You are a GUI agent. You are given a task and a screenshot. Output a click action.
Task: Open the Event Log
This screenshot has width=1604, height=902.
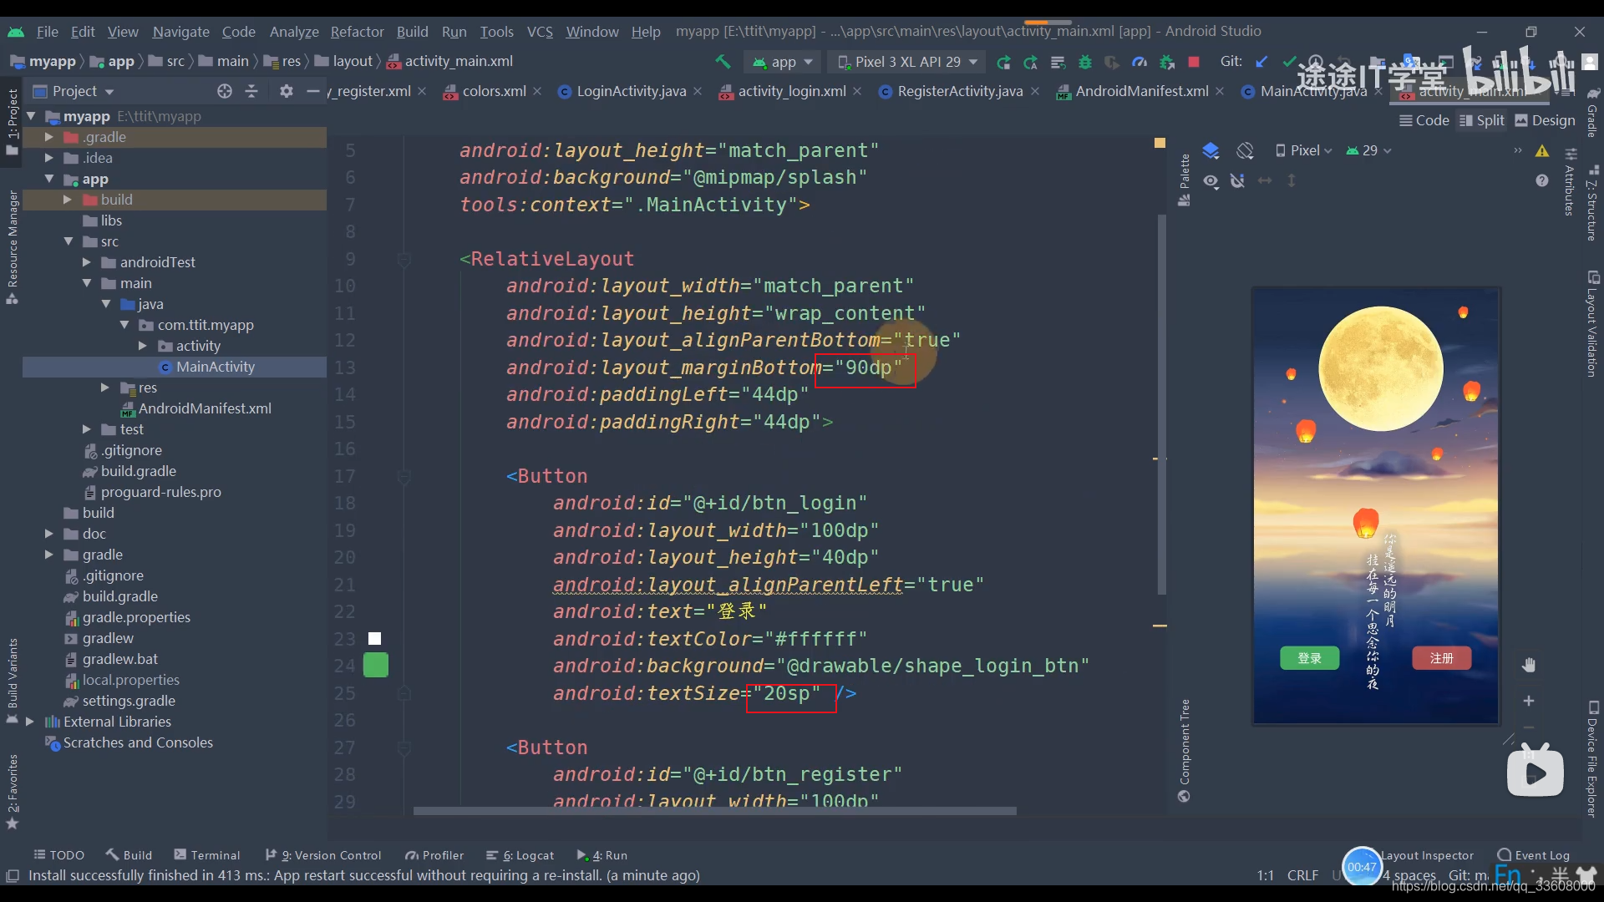pyautogui.click(x=1534, y=855)
